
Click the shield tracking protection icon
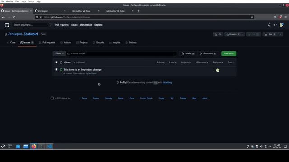click(37, 17)
